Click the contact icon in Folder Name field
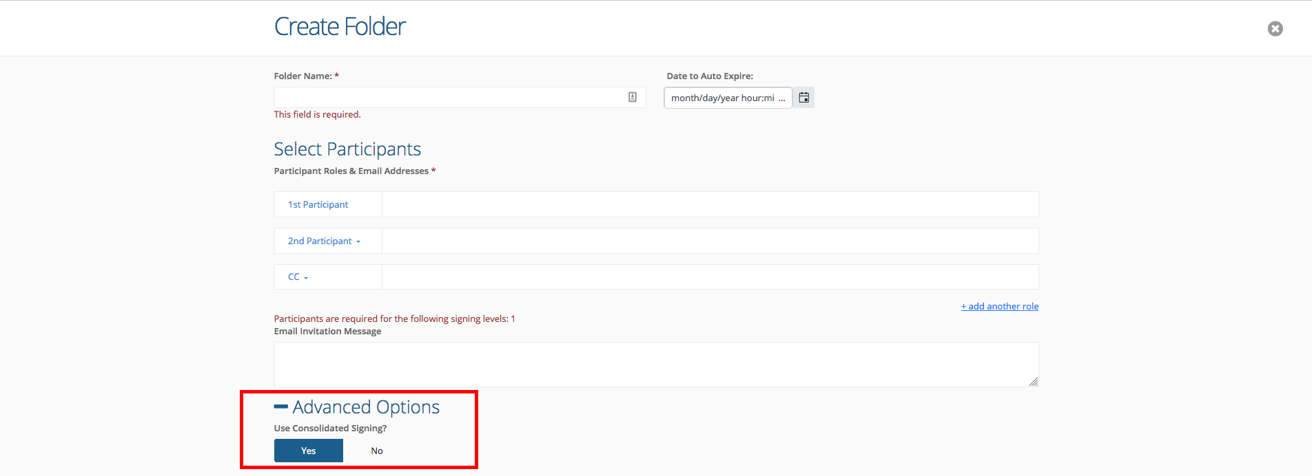The height and width of the screenshot is (476, 1312). coord(633,98)
